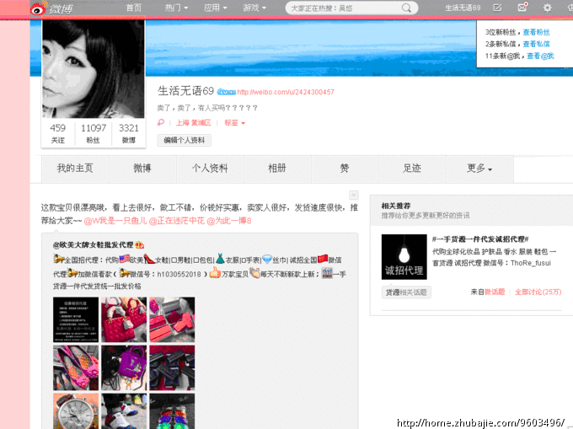
Task: Open the dark boxes on red thumbnail
Action: 172,368
